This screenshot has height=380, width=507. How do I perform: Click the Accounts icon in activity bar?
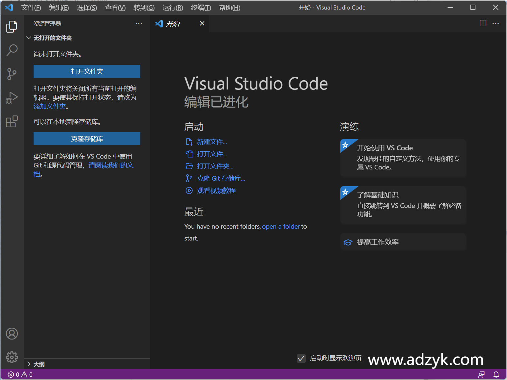12,333
